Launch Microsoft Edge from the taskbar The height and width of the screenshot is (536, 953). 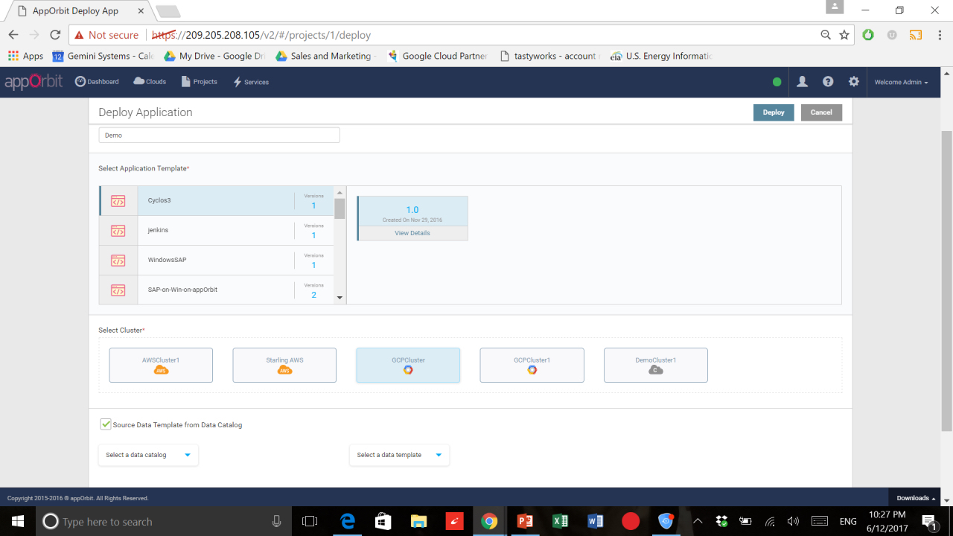pyautogui.click(x=348, y=521)
